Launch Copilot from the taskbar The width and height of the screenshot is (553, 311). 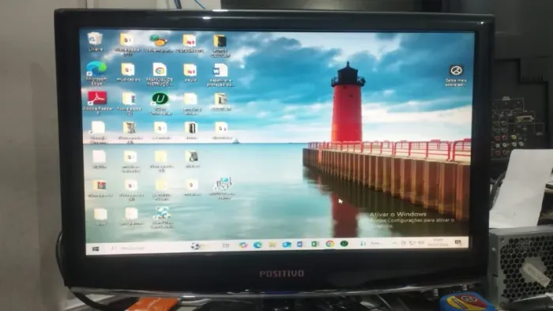tap(243, 245)
